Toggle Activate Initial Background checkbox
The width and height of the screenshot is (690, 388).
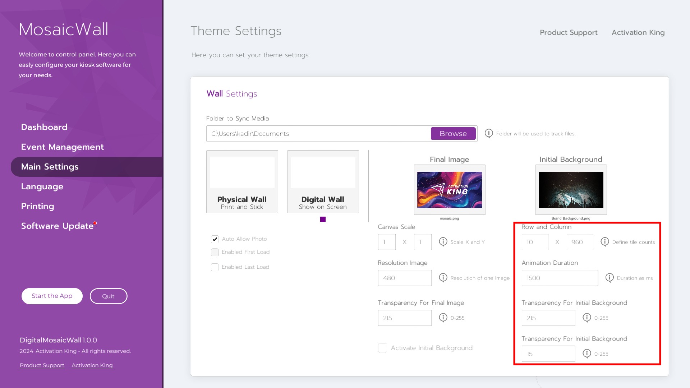(382, 348)
